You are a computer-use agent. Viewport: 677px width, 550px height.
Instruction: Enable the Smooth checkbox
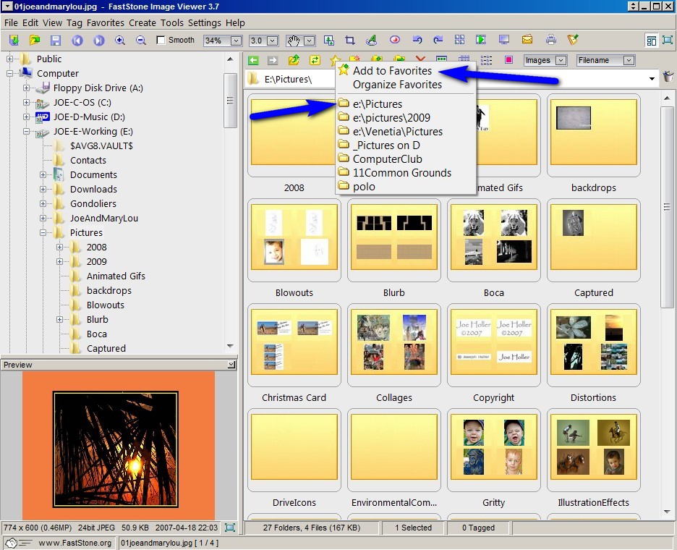pos(161,41)
